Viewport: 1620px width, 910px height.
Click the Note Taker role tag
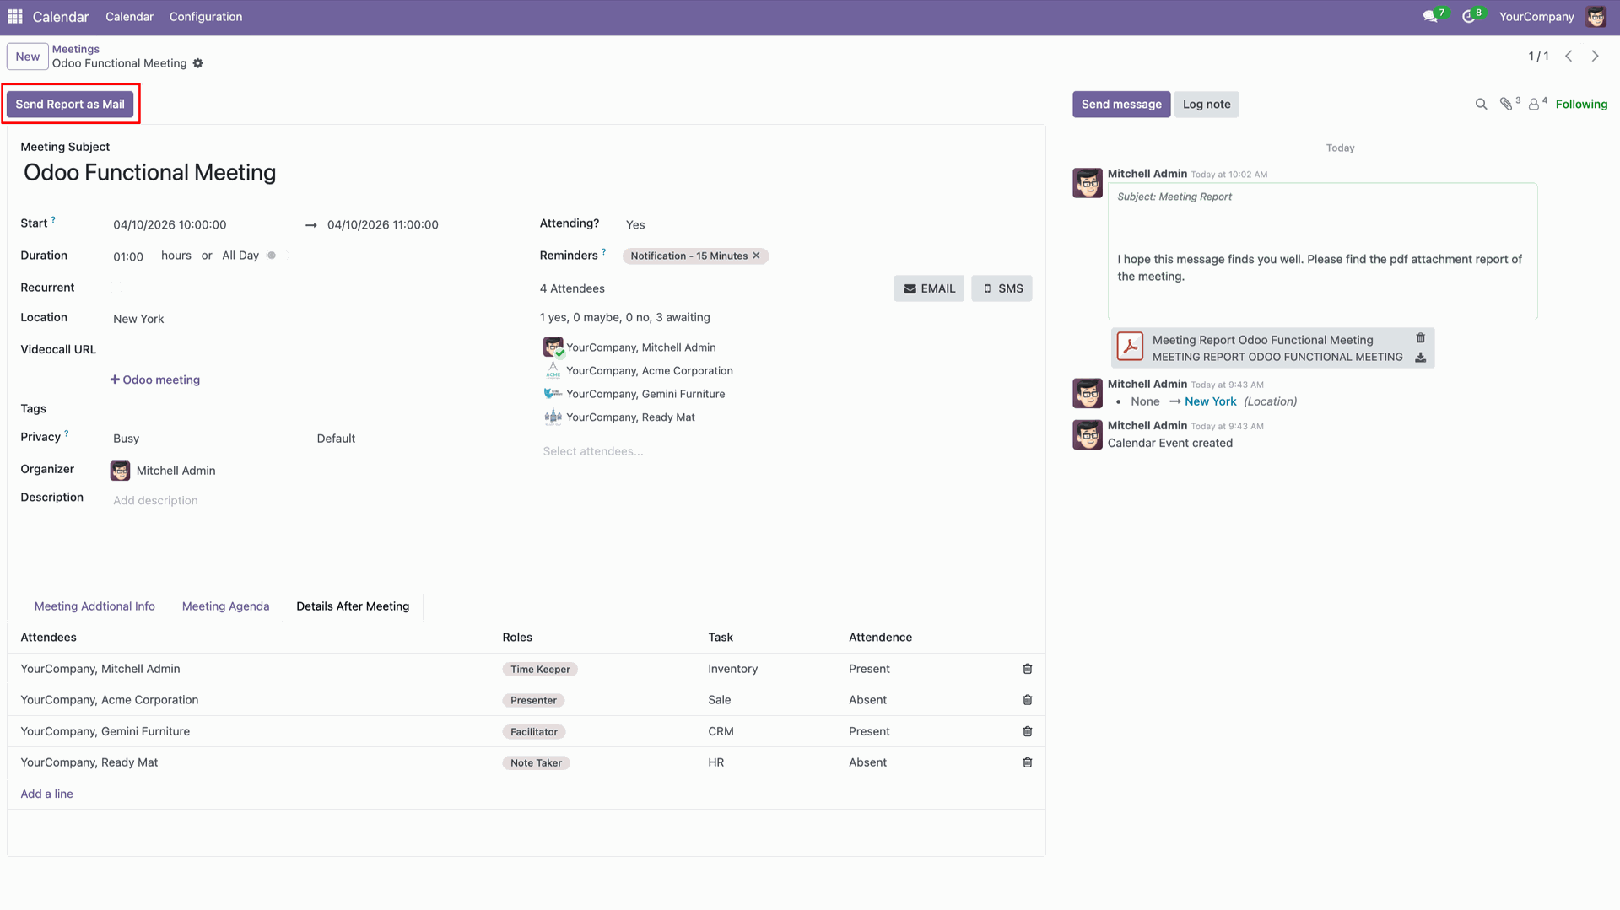(x=536, y=763)
